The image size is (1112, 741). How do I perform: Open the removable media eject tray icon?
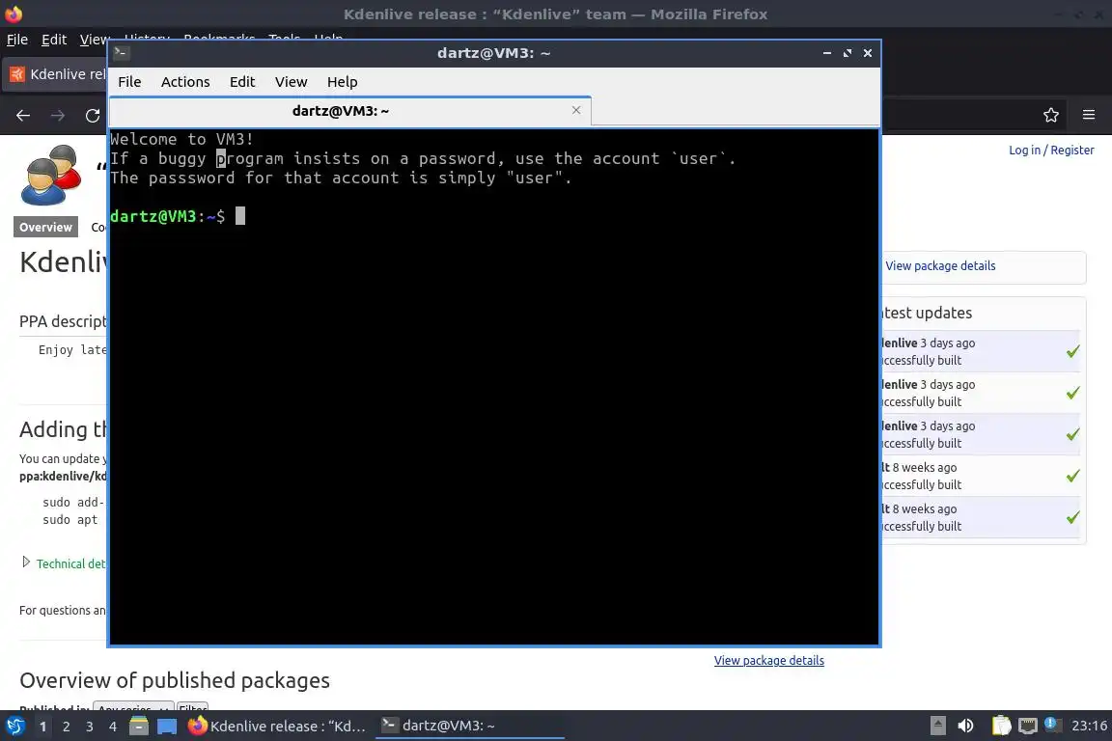point(937,726)
